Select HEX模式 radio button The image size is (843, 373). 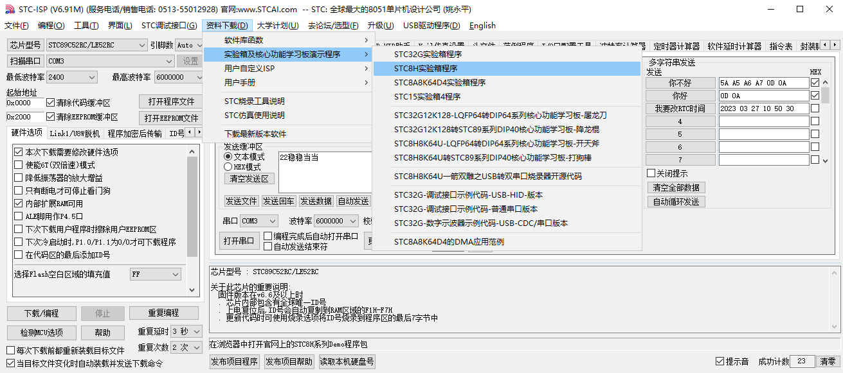point(228,167)
